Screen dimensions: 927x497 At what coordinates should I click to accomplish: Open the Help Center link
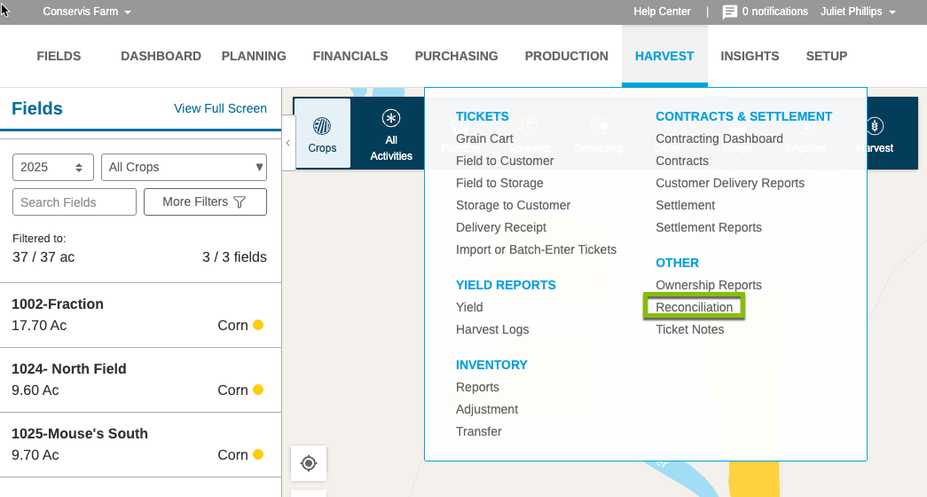click(662, 12)
